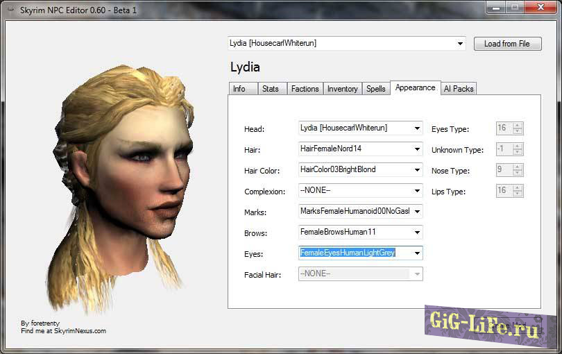The height and width of the screenshot is (354, 562).
Task: Select the Factions tab
Action: tap(305, 89)
